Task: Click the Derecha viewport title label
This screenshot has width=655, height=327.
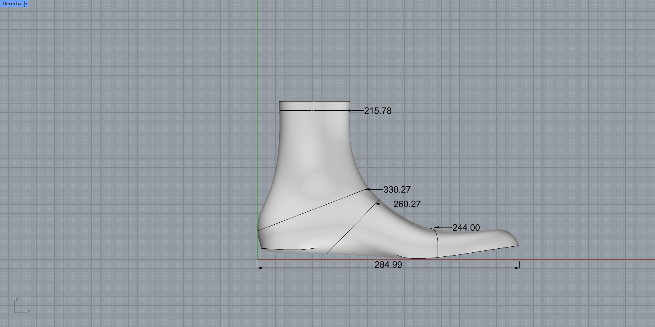Action: pyautogui.click(x=12, y=4)
